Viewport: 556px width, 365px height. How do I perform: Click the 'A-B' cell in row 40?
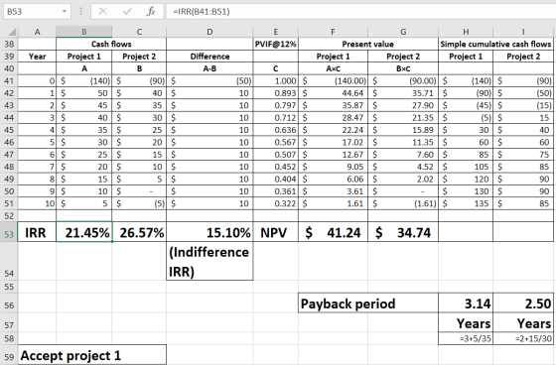(209, 68)
